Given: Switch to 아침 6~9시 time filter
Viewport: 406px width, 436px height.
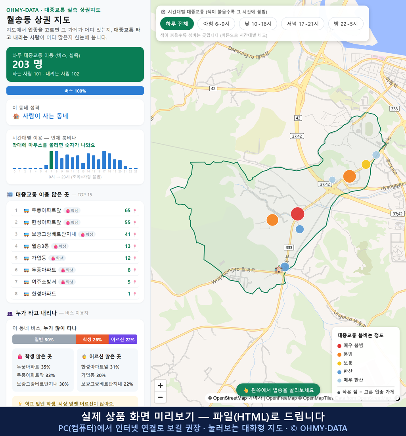Looking at the screenshot, I should 216,24.
